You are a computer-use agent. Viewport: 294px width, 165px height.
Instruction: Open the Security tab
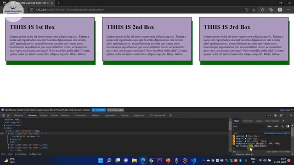(124, 115)
